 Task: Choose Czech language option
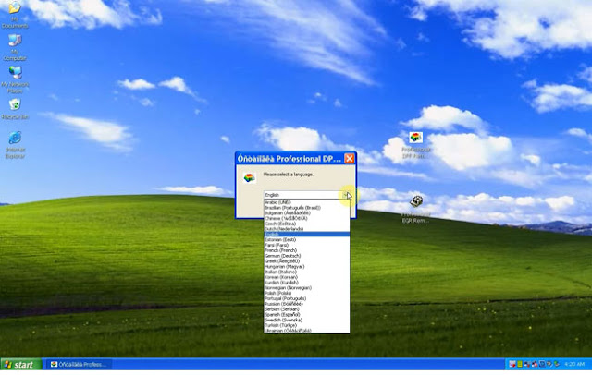point(306,224)
